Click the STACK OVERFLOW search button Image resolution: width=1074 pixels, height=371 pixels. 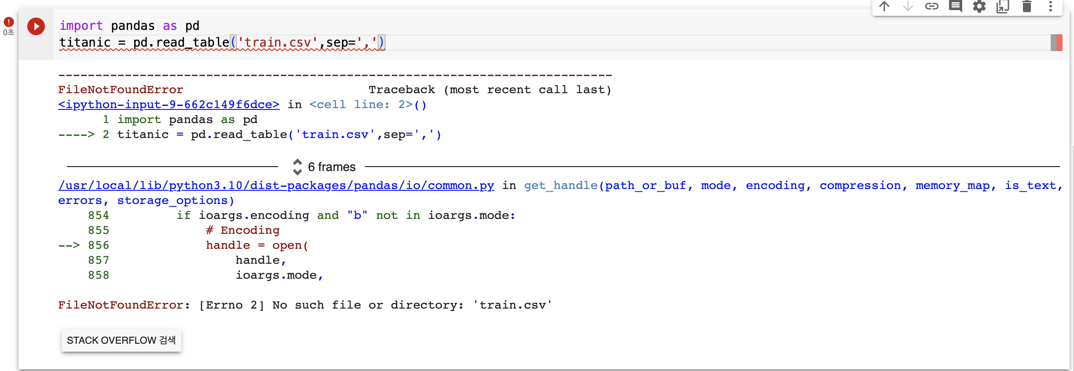point(121,340)
